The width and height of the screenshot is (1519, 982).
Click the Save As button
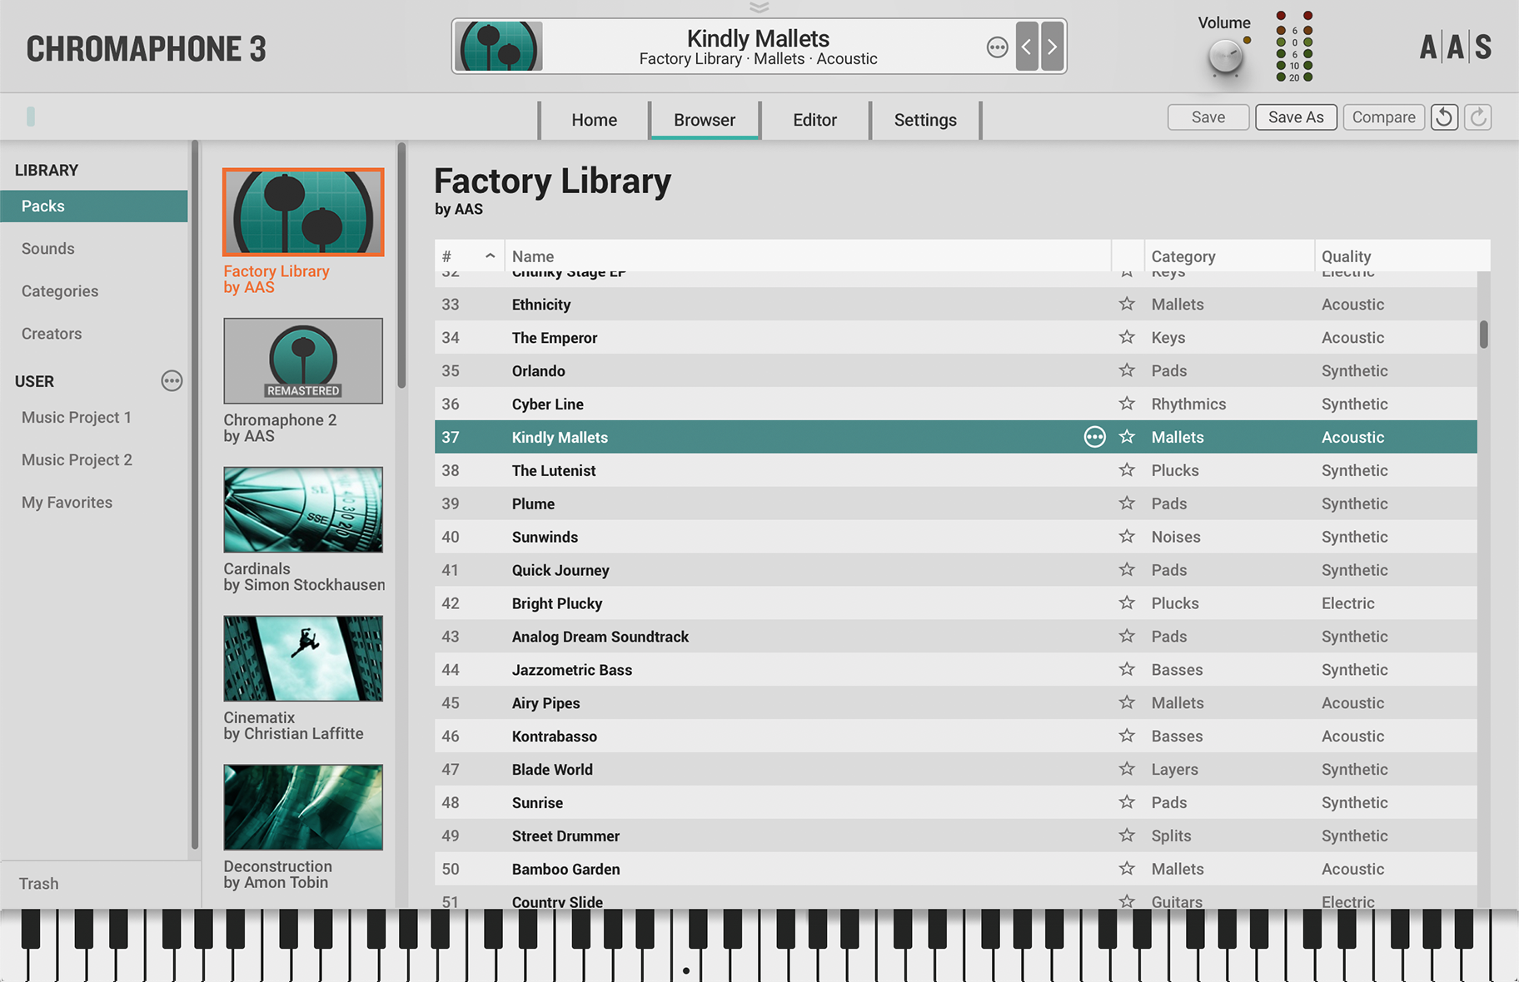click(x=1296, y=117)
